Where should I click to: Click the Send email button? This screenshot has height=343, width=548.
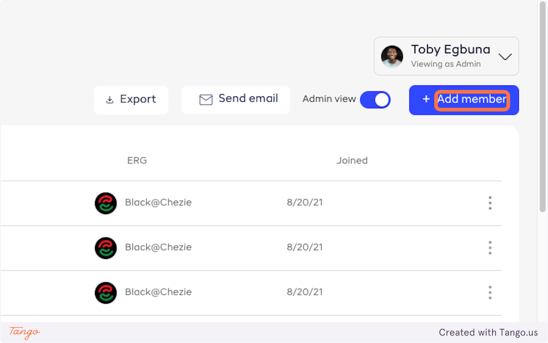click(236, 100)
